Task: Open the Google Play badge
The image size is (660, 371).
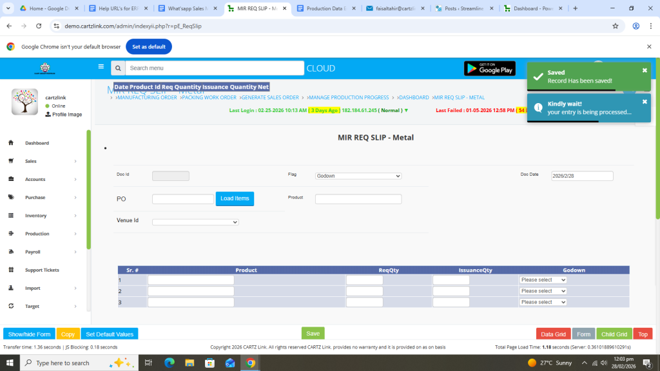Action: [x=489, y=68]
